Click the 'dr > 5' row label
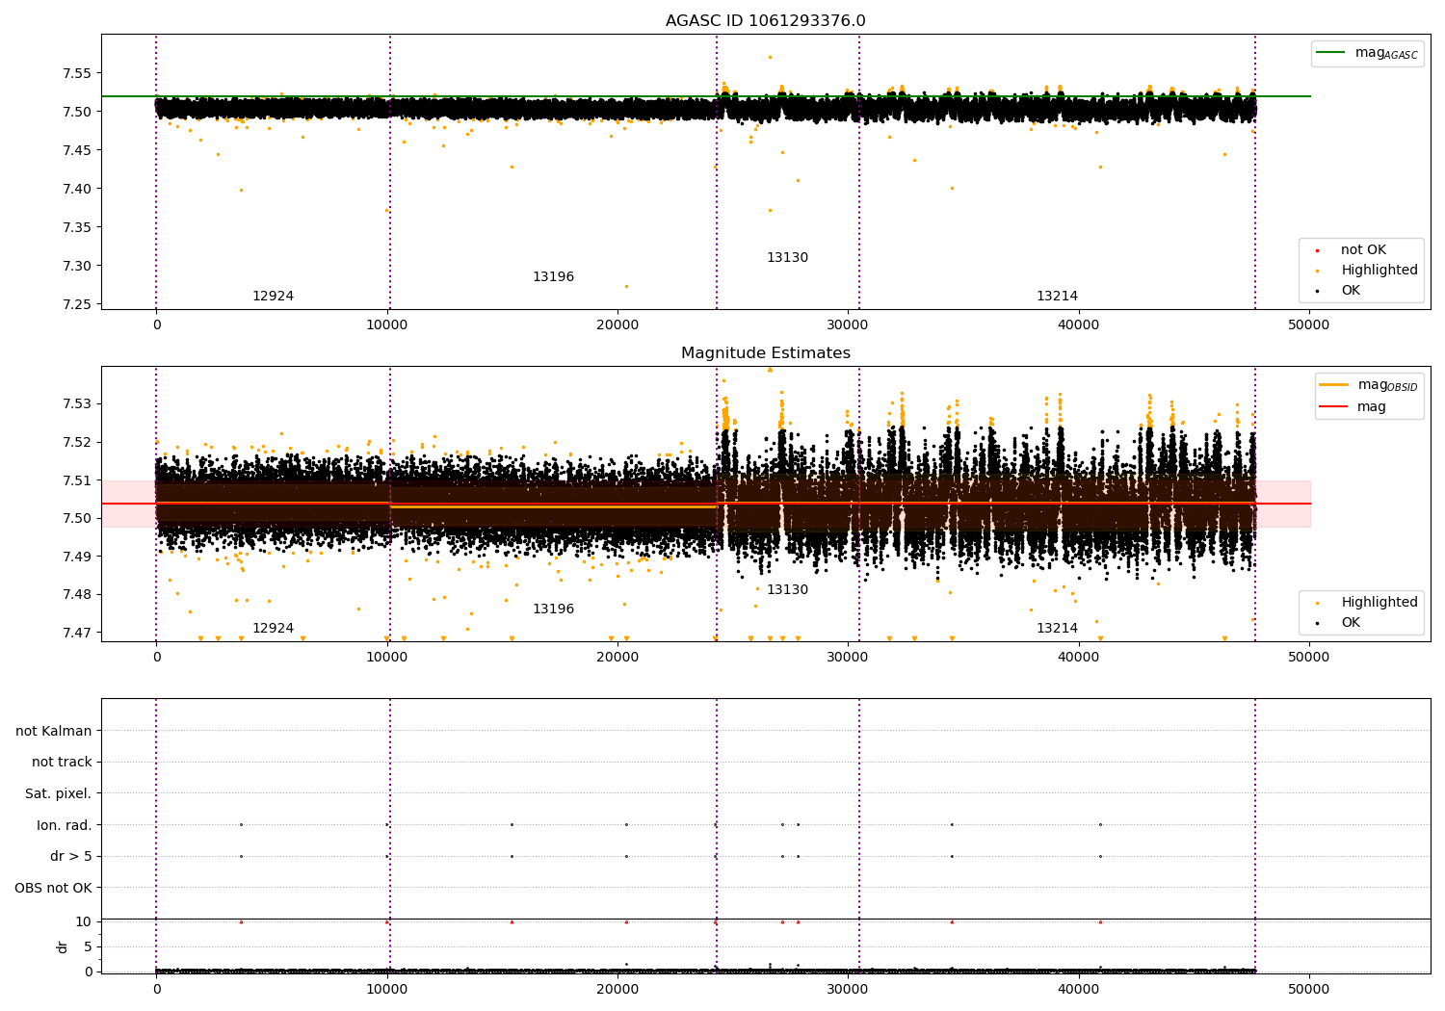Viewport: 1445px width, 1011px height. point(71,857)
